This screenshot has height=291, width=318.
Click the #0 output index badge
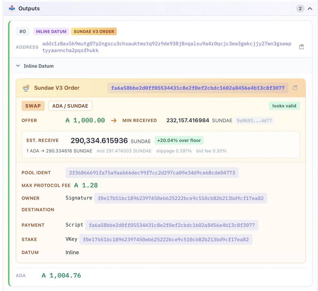click(23, 31)
